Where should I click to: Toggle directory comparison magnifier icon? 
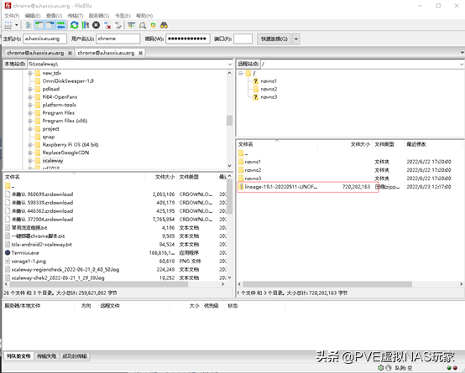click(143, 25)
